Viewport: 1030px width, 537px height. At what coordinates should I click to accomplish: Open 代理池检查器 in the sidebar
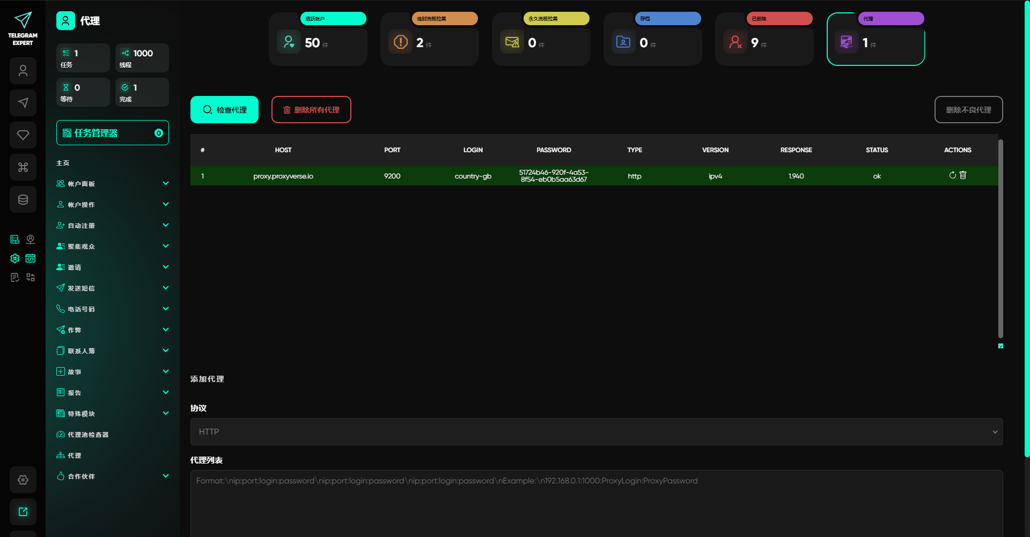(88, 435)
